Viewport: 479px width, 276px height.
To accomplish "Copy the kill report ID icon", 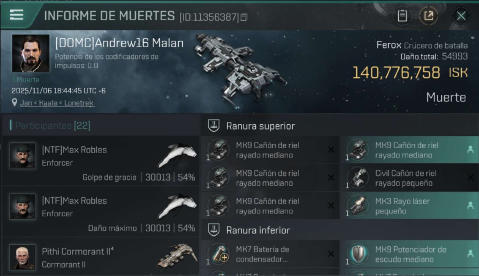I will pos(244,17).
